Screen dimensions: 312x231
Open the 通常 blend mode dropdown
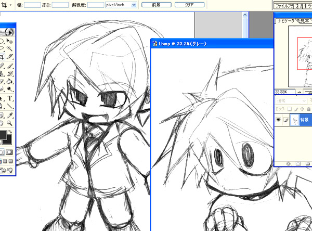pyautogui.click(x=291, y=101)
